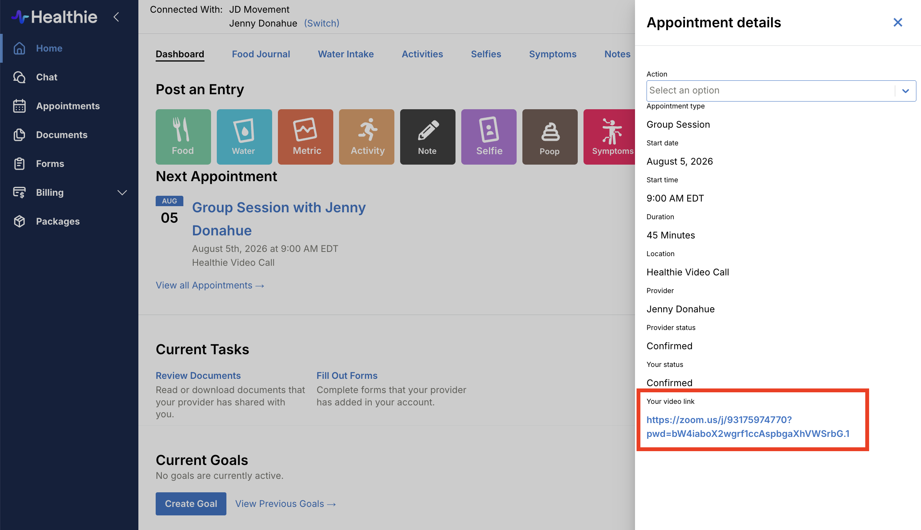Click the Billing card icon
Image resolution: width=921 pixels, height=530 pixels.
click(19, 193)
